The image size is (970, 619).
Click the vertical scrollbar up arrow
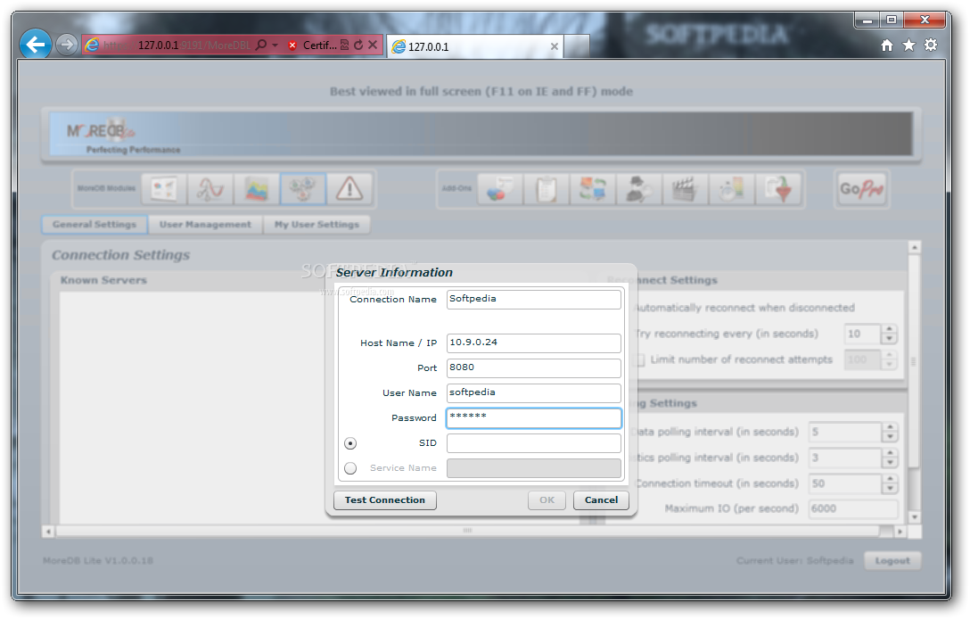click(x=915, y=247)
